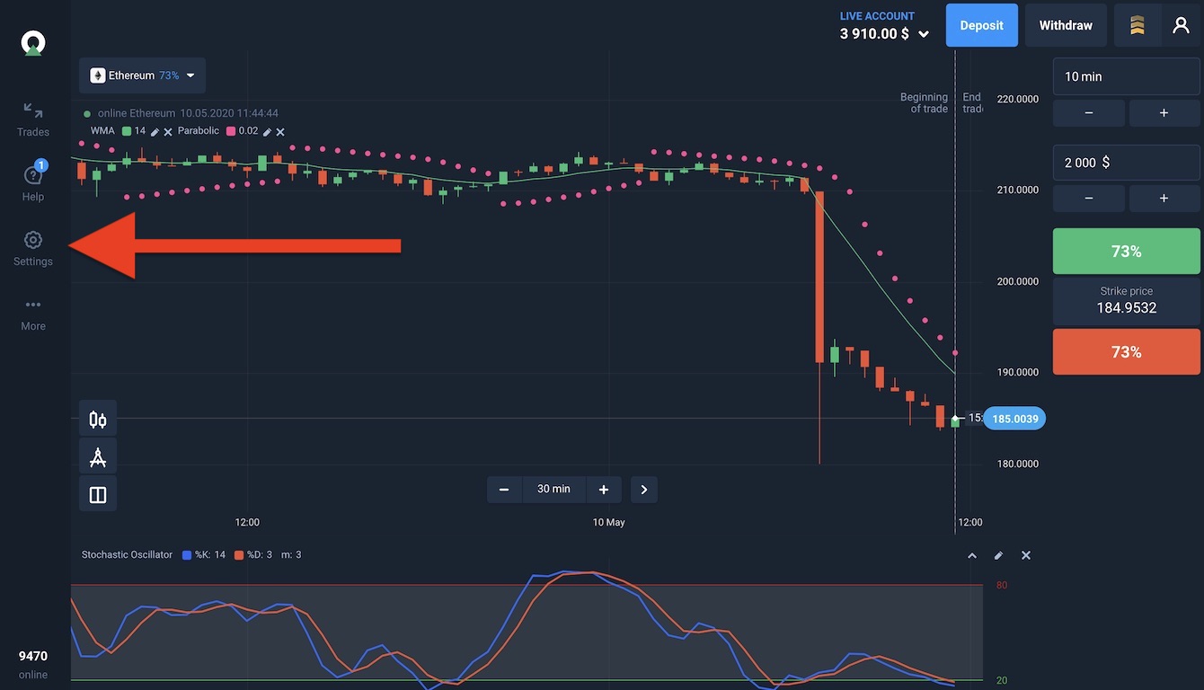Edit the WMA indicator with pencil icon
This screenshot has height=690, width=1204.
point(155,131)
